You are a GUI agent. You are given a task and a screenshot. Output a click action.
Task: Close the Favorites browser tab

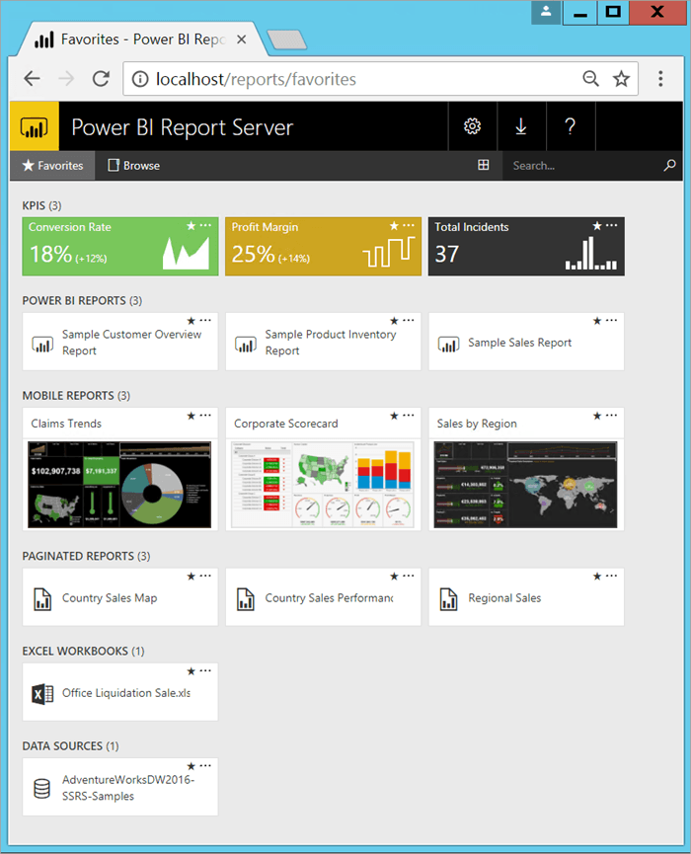[x=241, y=39]
